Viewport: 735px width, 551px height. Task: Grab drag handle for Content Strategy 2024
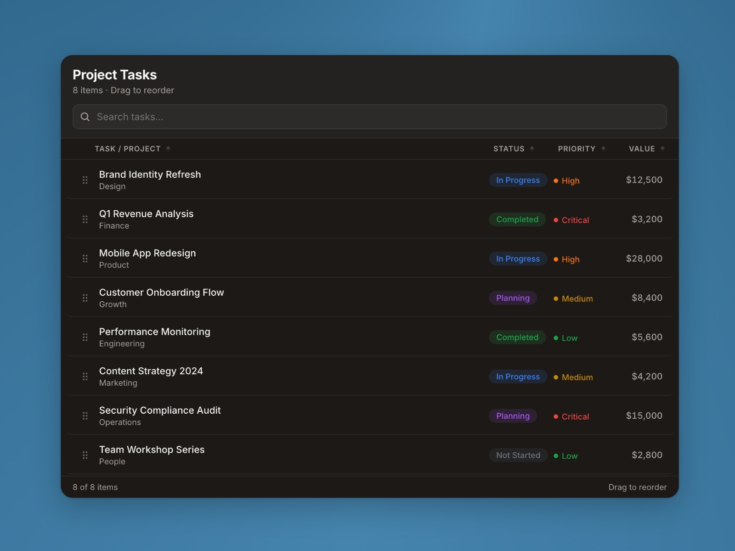tap(85, 377)
